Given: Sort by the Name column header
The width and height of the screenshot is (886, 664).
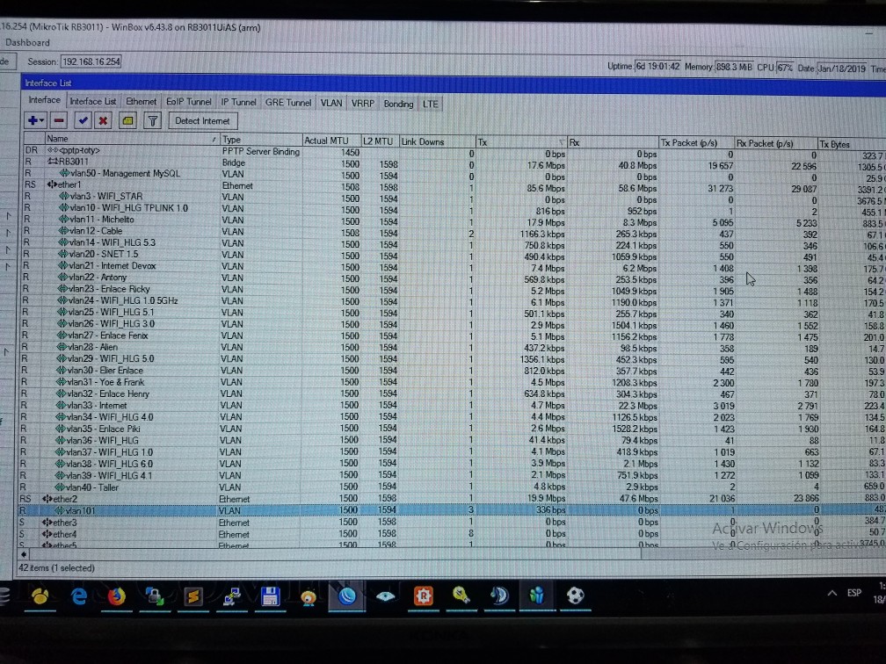Looking at the screenshot, I should [132, 139].
